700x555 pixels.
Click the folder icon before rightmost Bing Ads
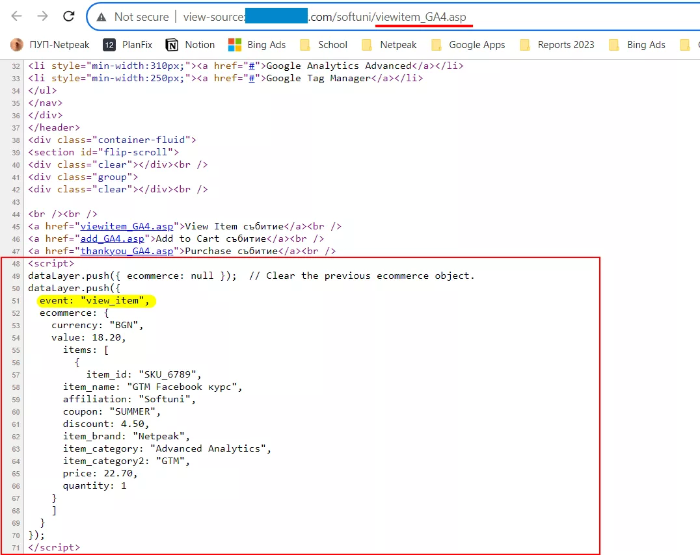coord(614,45)
